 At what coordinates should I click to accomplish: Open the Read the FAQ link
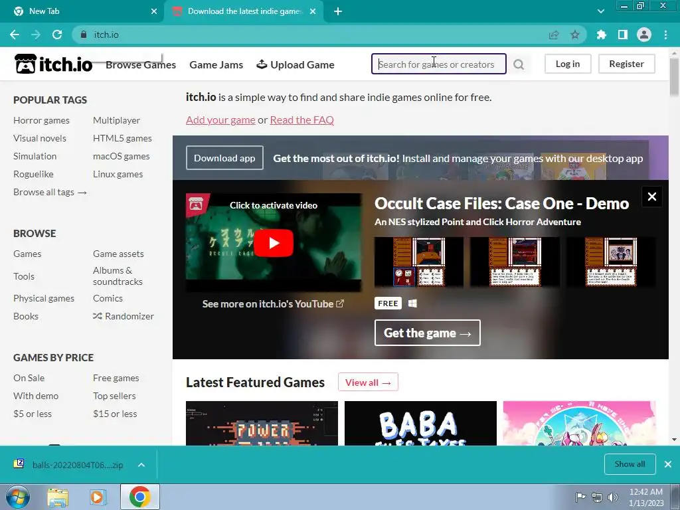click(302, 120)
